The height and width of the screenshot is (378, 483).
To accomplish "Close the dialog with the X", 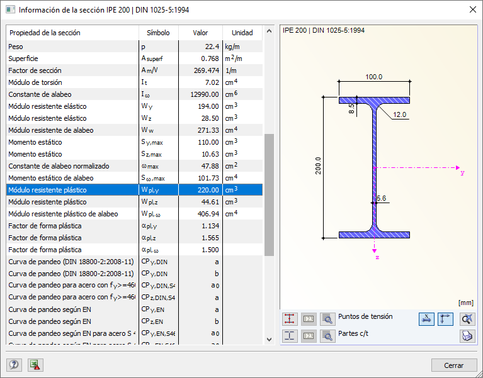I will pos(472,9).
